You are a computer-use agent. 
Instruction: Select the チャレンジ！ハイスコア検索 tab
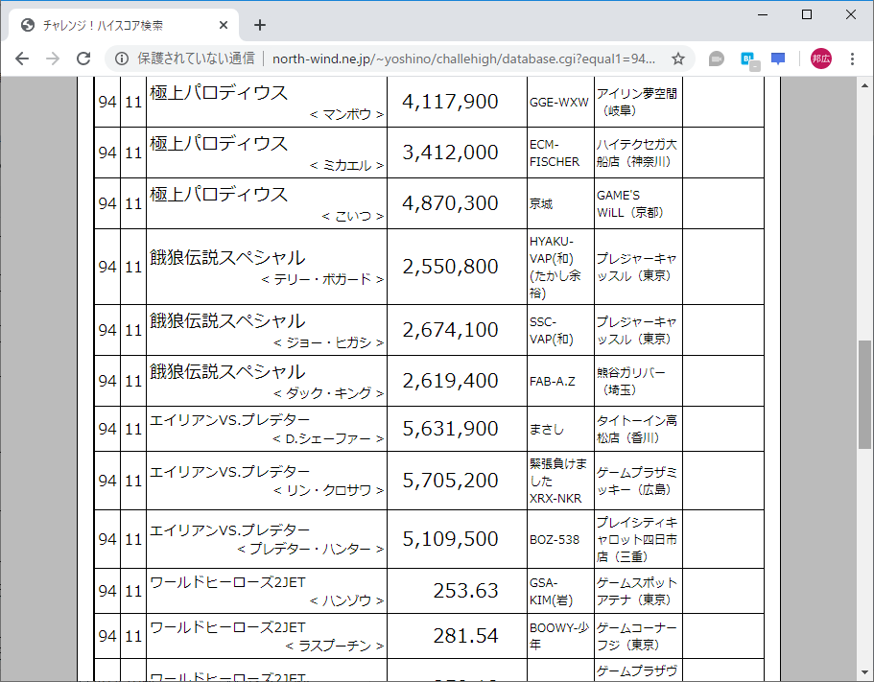click(115, 25)
